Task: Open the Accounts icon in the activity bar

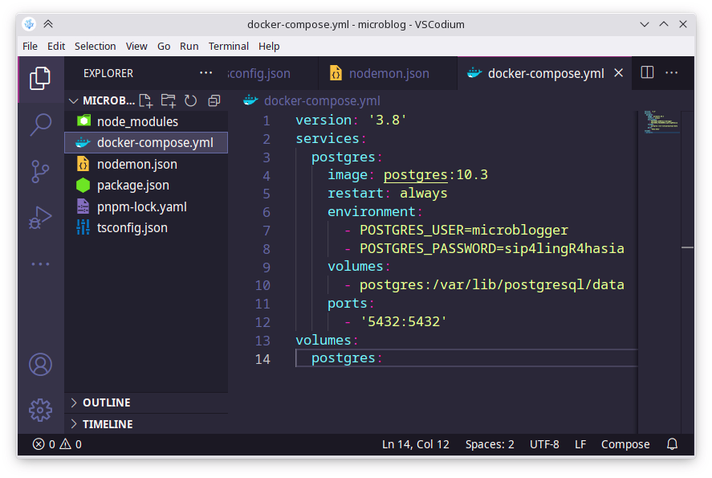Action: pyautogui.click(x=40, y=364)
